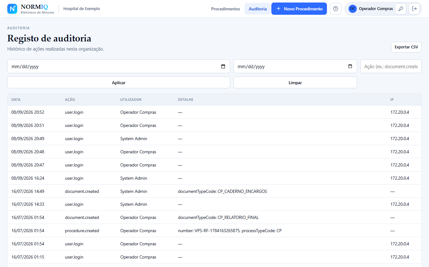Focus the Ação filter text field
The width and height of the screenshot is (429, 267).
click(391, 67)
